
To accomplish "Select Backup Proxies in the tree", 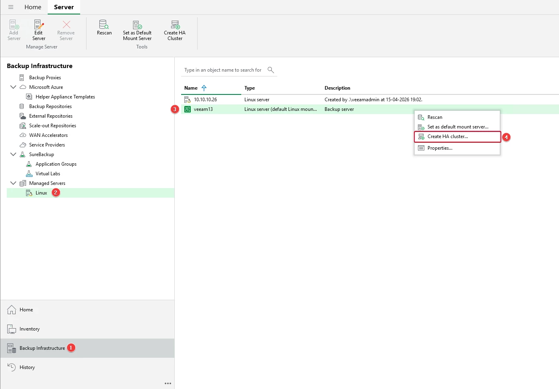I will point(45,78).
